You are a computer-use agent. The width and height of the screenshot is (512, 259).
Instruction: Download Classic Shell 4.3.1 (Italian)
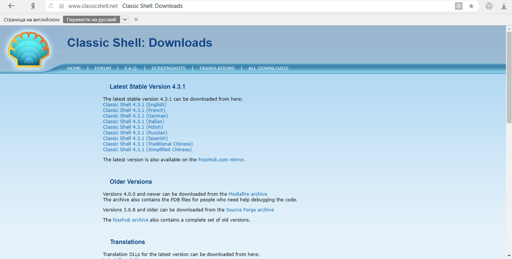[x=134, y=122]
